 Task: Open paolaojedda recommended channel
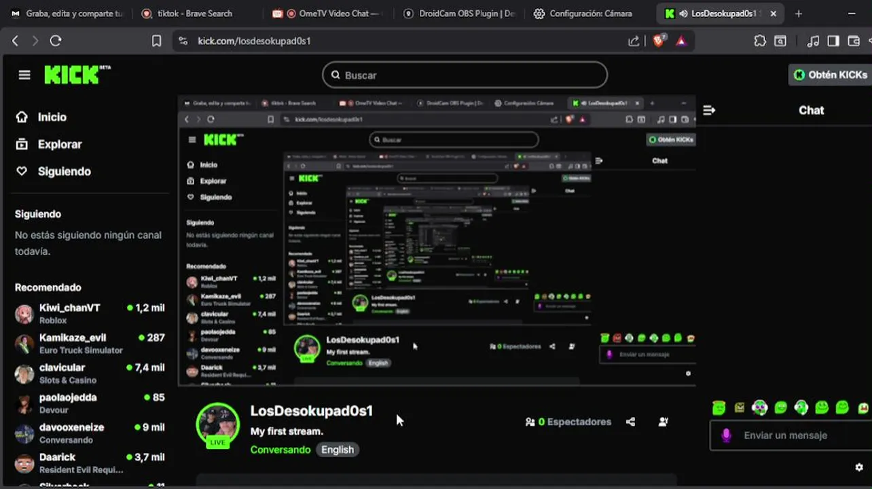90,403
